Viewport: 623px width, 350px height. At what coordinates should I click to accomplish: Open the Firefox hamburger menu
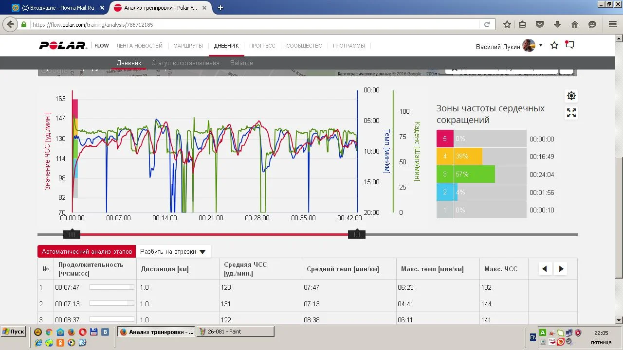click(x=612, y=24)
